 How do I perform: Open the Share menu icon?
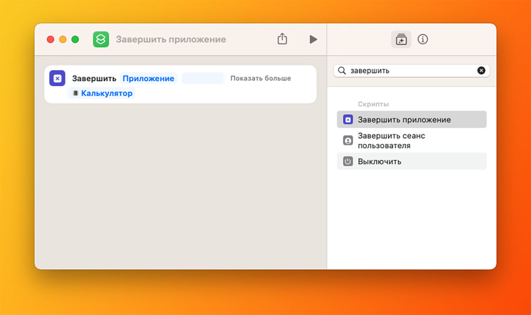pos(282,39)
